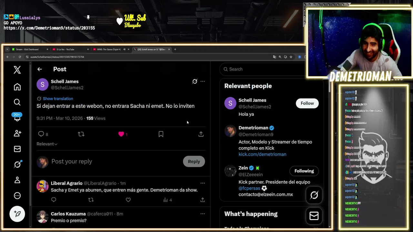Mute audio icon on WWE tab
Screen dimensions: 413x232
[x=124, y=49]
